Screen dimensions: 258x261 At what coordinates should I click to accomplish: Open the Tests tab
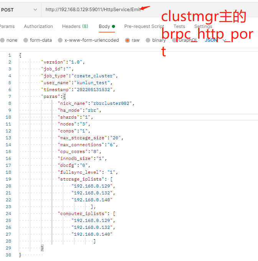click(179, 26)
